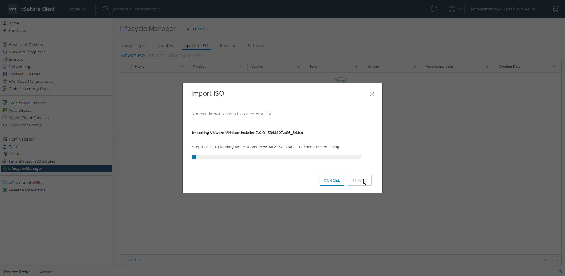Open the Administrator@VSPHERE.LOCAL user menu
Image resolution: width=565 pixels, height=276 pixels.
pos(502,9)
